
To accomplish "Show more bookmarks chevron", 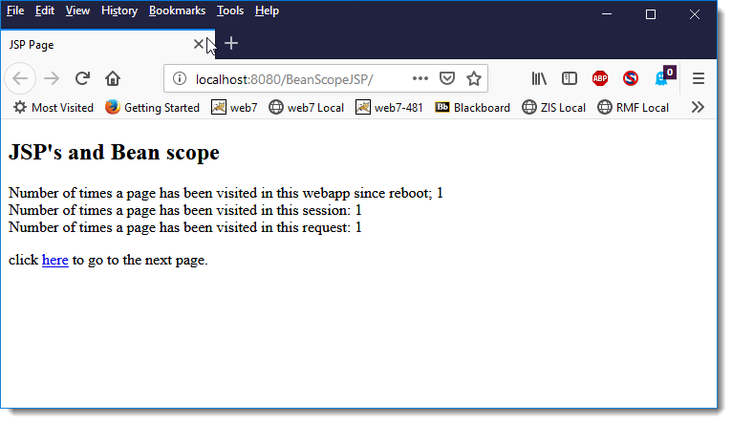I will pos(698,107).
